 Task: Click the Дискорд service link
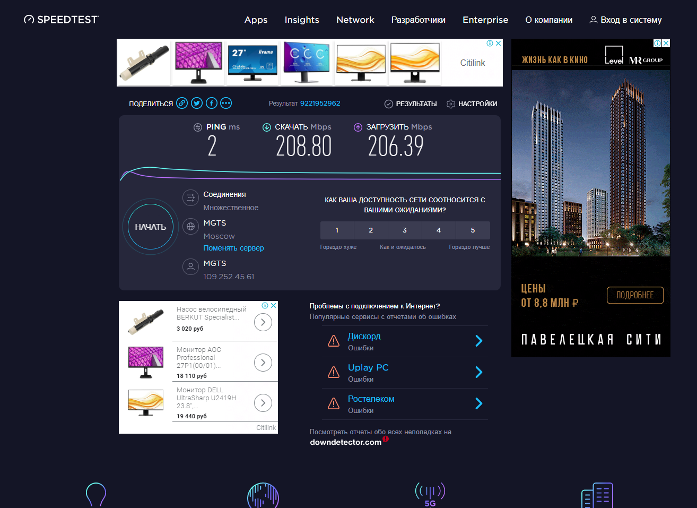coord(364,336)
